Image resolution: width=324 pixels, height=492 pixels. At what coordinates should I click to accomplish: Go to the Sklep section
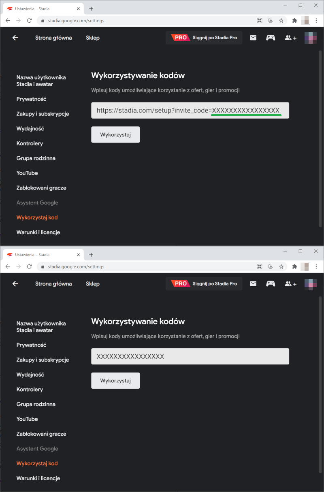(93, 38)
